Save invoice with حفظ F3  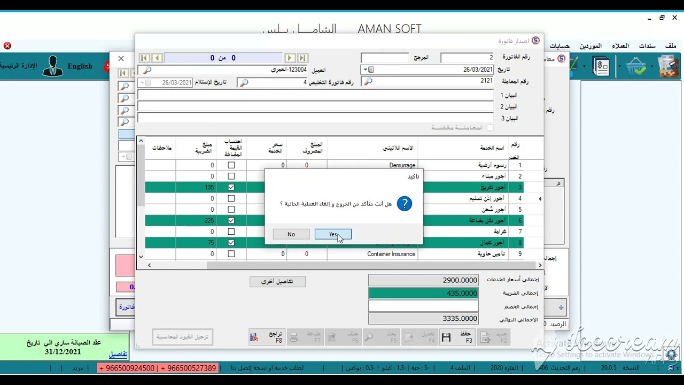click(x=456, y=337)
